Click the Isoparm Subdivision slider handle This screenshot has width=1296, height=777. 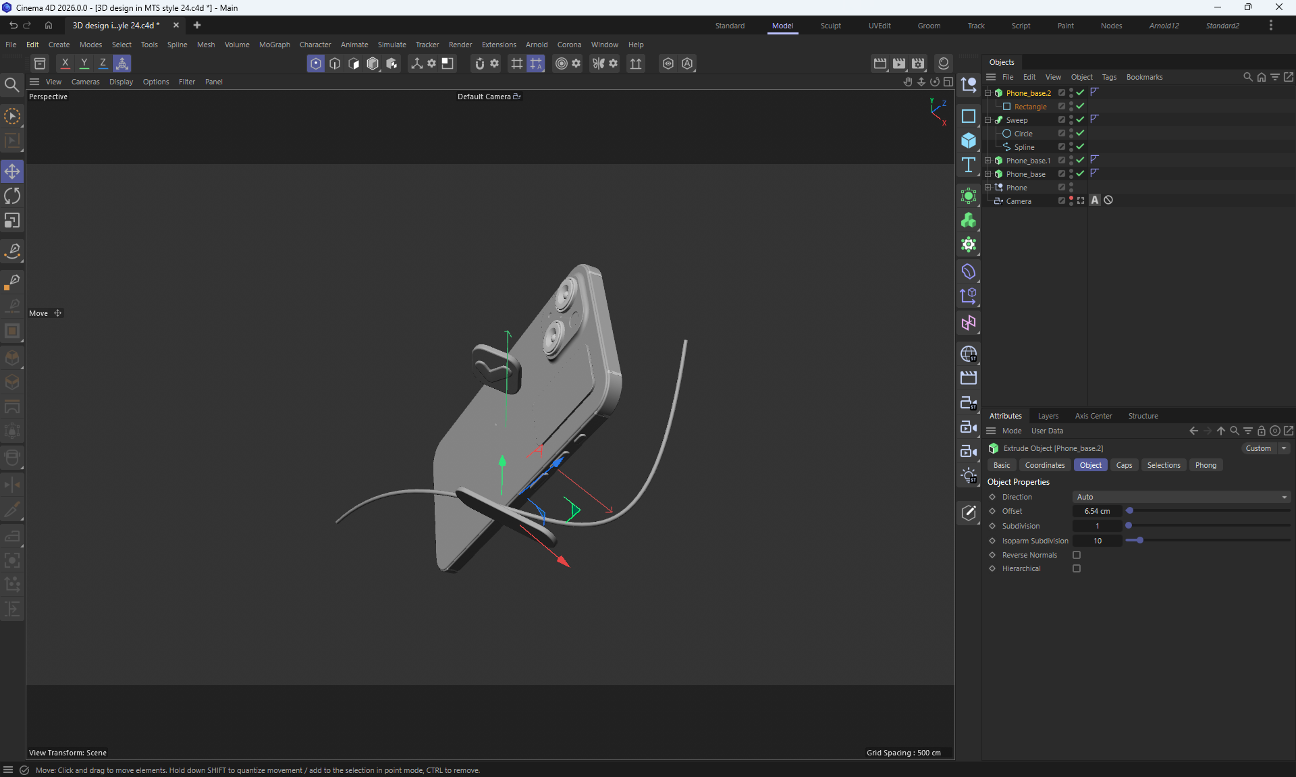(x=1139, y=541)
